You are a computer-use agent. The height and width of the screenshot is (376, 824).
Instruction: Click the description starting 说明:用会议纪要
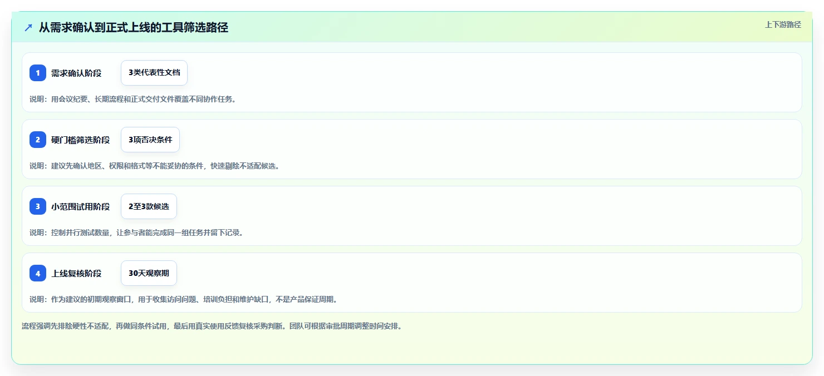click(x=133, y=99)
